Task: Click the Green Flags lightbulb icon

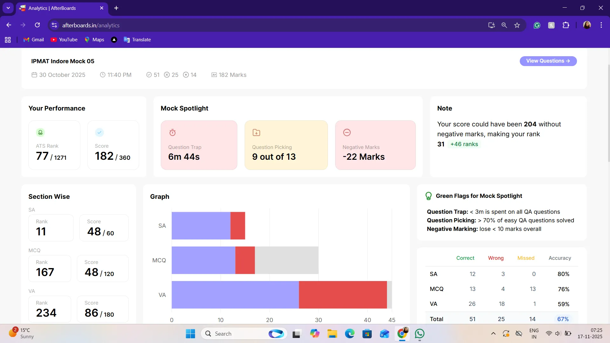Action: coord(429,196)
